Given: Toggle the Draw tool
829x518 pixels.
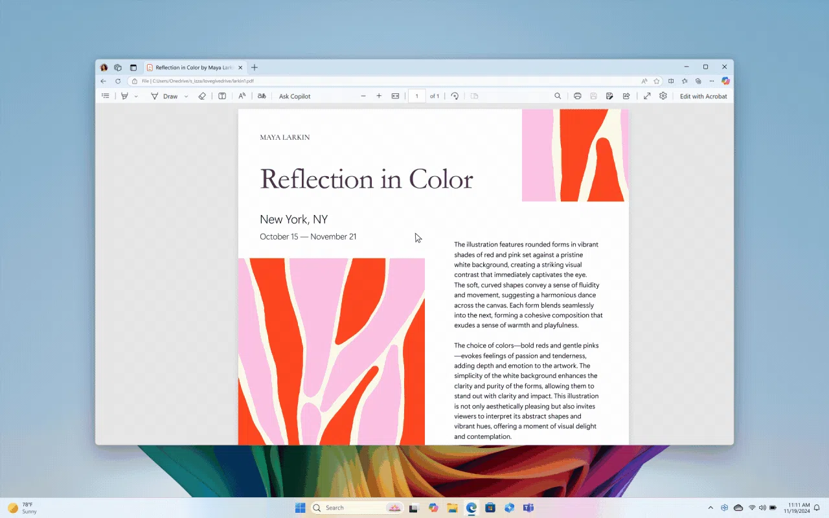Looking at the screenshot, I should pyautogui.click(x=165, y=96).
